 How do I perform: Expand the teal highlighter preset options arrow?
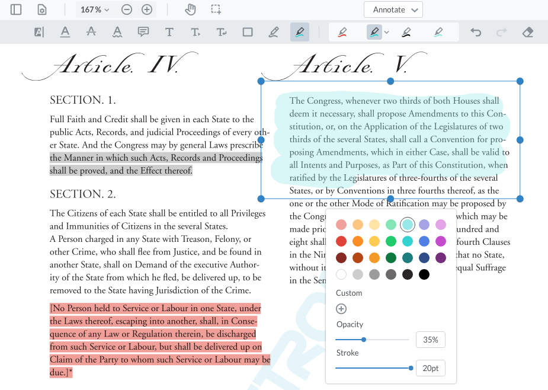pos(386,32)
